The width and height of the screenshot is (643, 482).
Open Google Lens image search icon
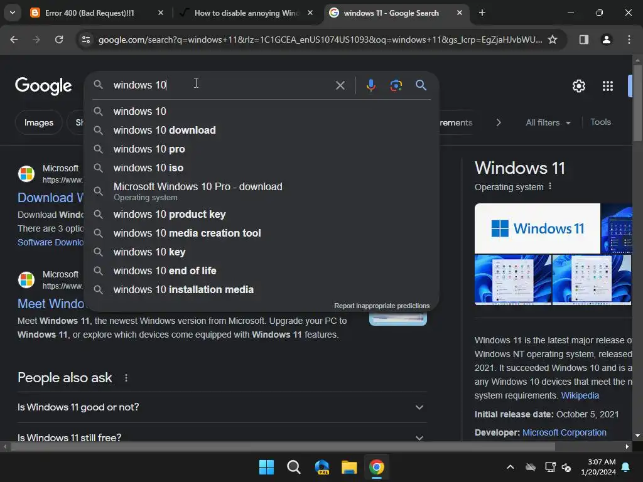coord(396,85)
